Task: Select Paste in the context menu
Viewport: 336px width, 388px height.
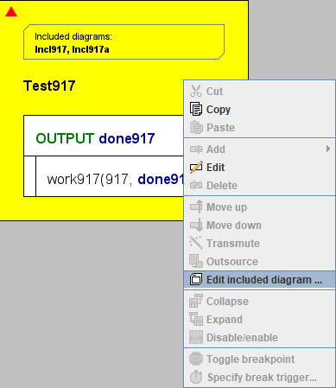Action: [259, 127]
